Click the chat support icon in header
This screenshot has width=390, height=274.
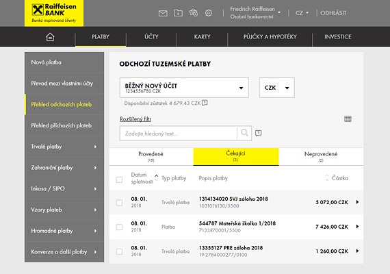click(x=194, y=13)
